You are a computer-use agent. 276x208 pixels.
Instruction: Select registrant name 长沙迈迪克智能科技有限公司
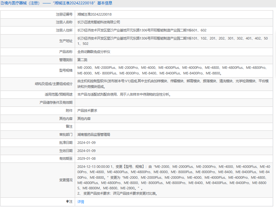coord(99,22)
